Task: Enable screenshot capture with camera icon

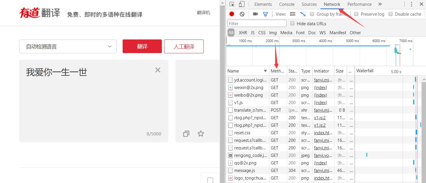Action: click(x=255, y=14)
